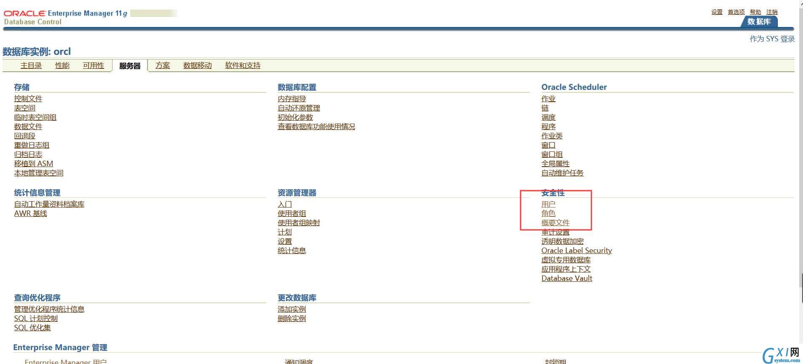Open the 回退段 link
Viewport: 803px width, 364px height.
(x=24, y=135)
